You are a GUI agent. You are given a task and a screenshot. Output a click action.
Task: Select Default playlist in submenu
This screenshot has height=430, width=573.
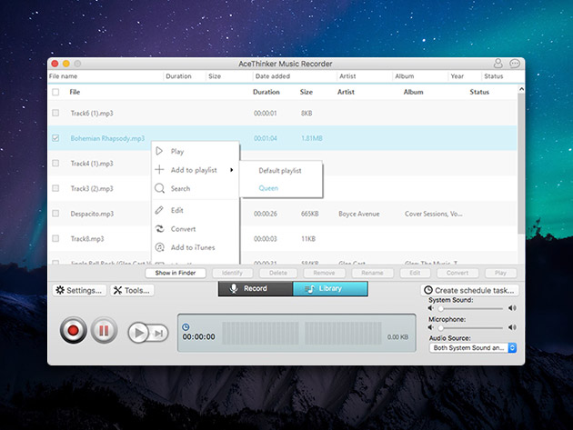coord(280,171)
